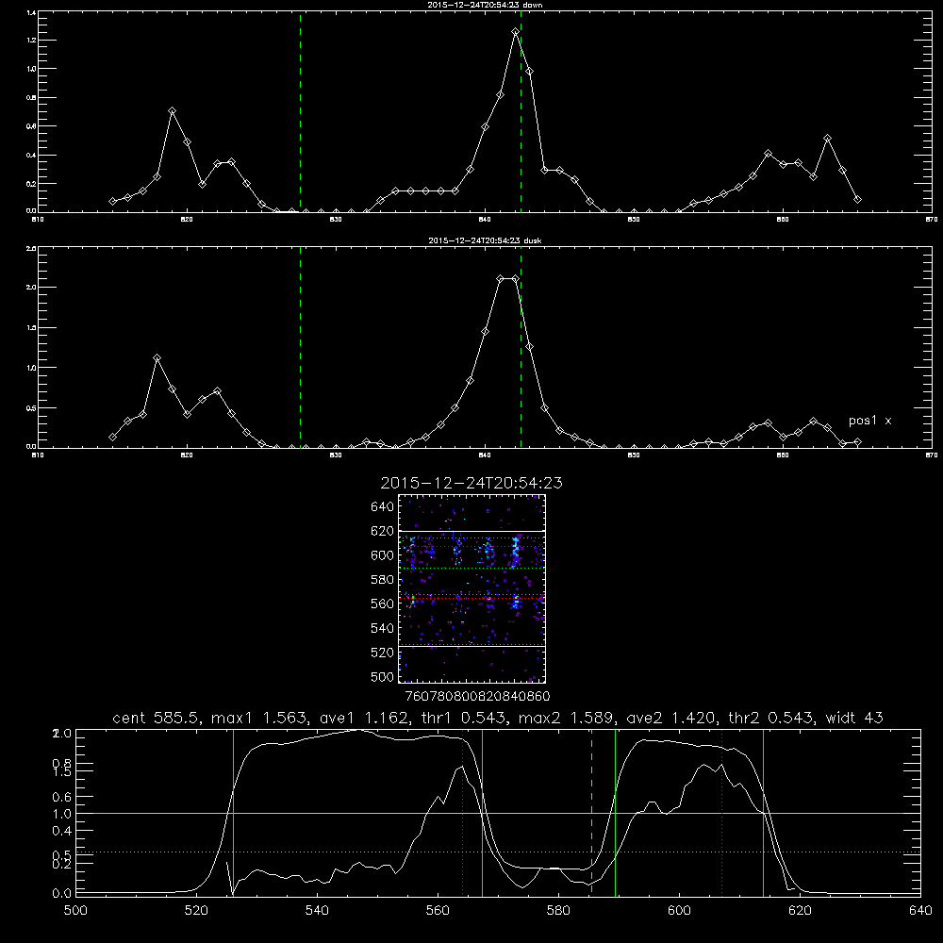Select the green vertical line near 614 in bottom plot

[763, 812]
